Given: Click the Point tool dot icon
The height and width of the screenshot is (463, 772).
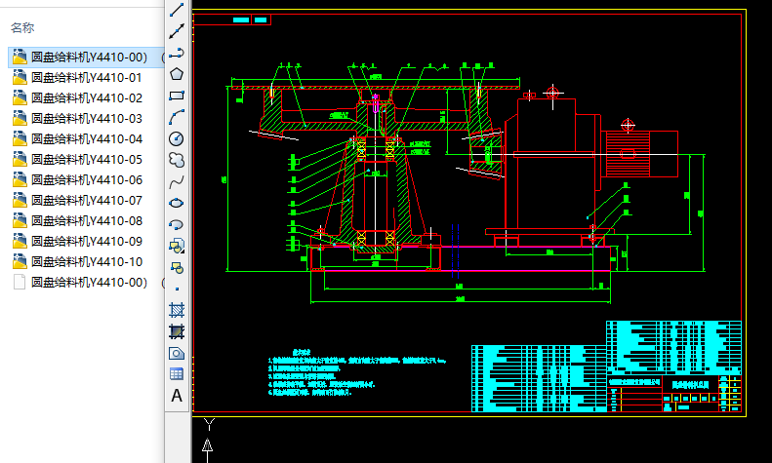Looking at the screenshot, I should (x=177, y=289).
